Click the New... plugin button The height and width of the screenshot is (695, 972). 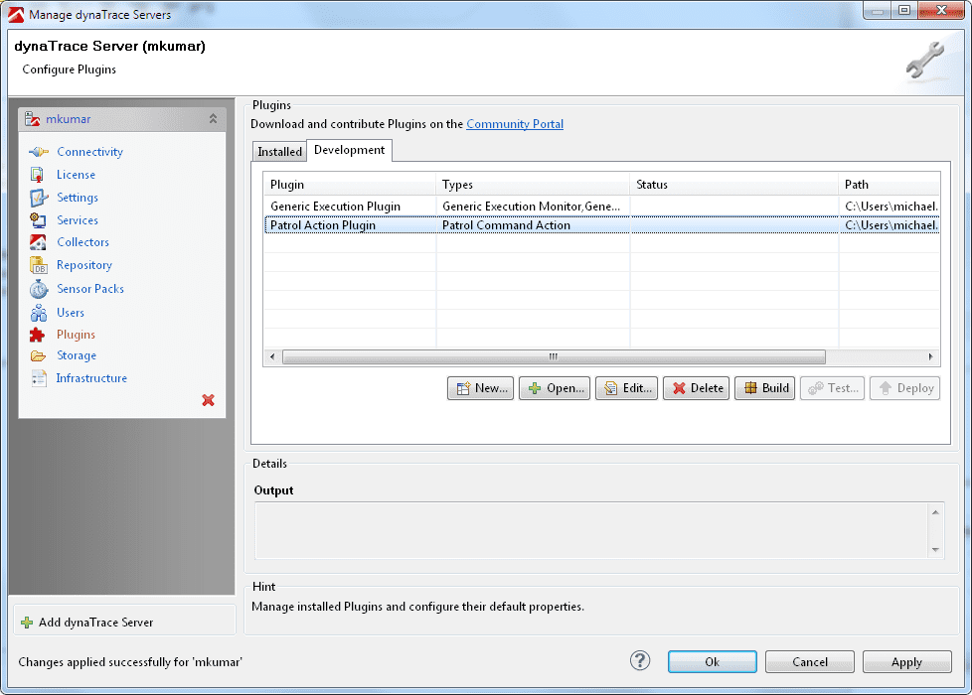click(480, 388)
